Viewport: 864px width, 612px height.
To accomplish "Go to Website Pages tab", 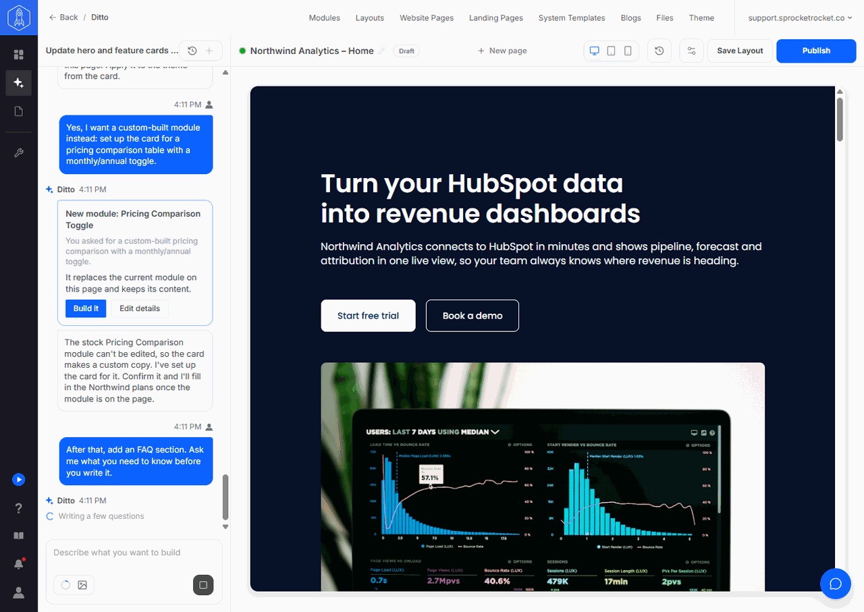I will 427,18.
